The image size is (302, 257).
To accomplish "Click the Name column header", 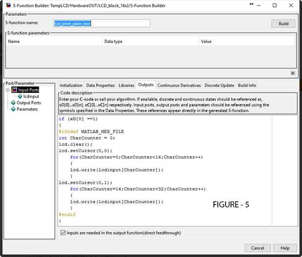I will click(x=54, y=41).
